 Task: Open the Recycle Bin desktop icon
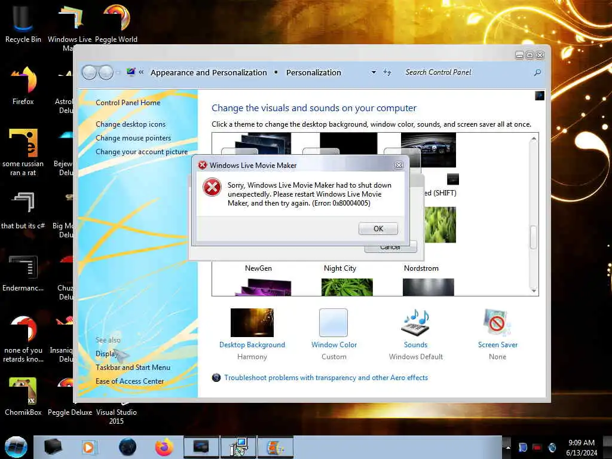pyautogui.click(x=23, y=23)
